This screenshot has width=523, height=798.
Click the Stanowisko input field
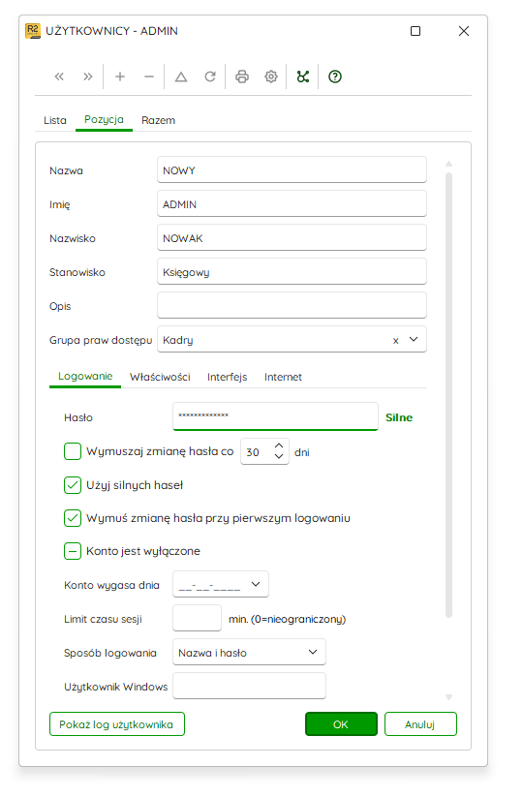292,272
